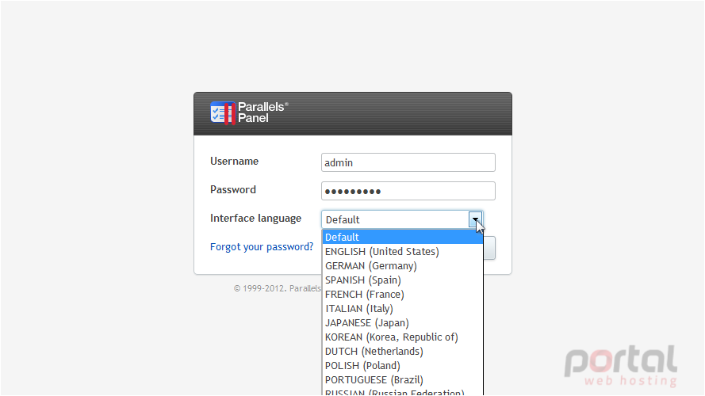Click inside the Username field

point(408,162)
